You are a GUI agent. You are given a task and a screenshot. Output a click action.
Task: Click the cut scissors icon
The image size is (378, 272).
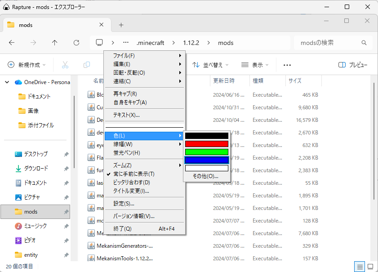(65, 65)
